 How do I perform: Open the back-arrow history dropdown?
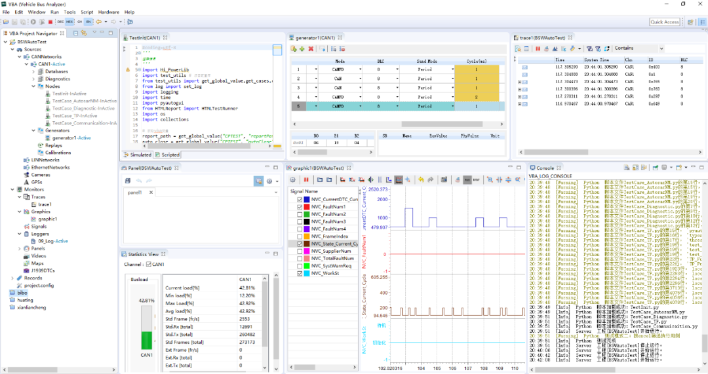[x=106, y=22]
